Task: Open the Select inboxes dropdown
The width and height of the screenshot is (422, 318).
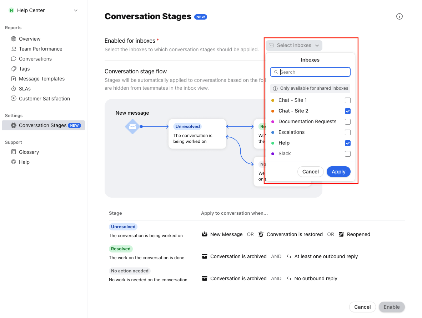Action: pos(293,45)
